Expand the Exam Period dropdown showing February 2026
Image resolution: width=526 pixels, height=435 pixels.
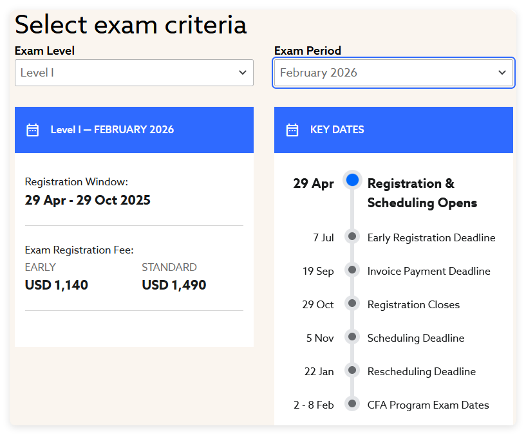click(393, 73)
